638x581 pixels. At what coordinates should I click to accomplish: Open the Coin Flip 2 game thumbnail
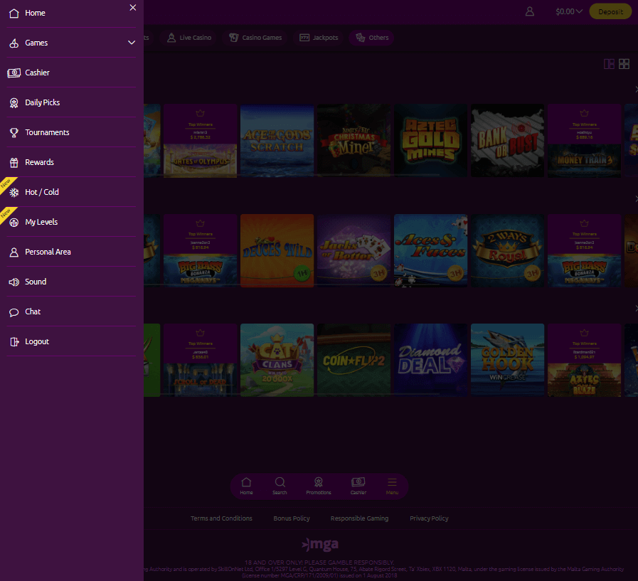[354, 360]
